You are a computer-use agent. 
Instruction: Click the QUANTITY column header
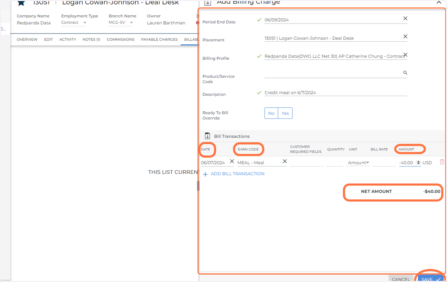coord(336,149)
